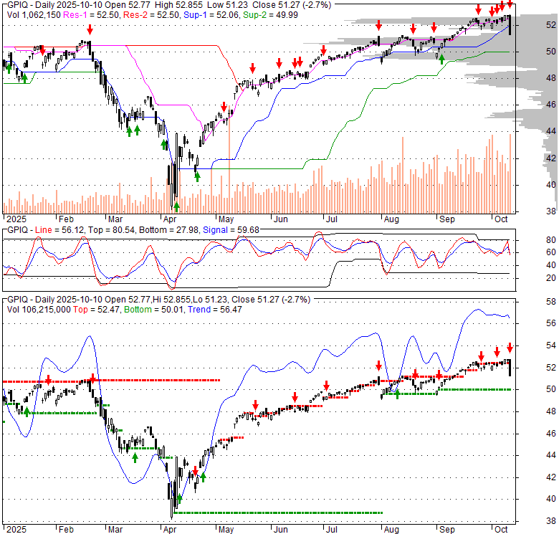Click the 'May' label on bottom chart axis
Image resolution: width=559 pixels, height=534 pixels.
pyautogui.click(x=226, y=530)
